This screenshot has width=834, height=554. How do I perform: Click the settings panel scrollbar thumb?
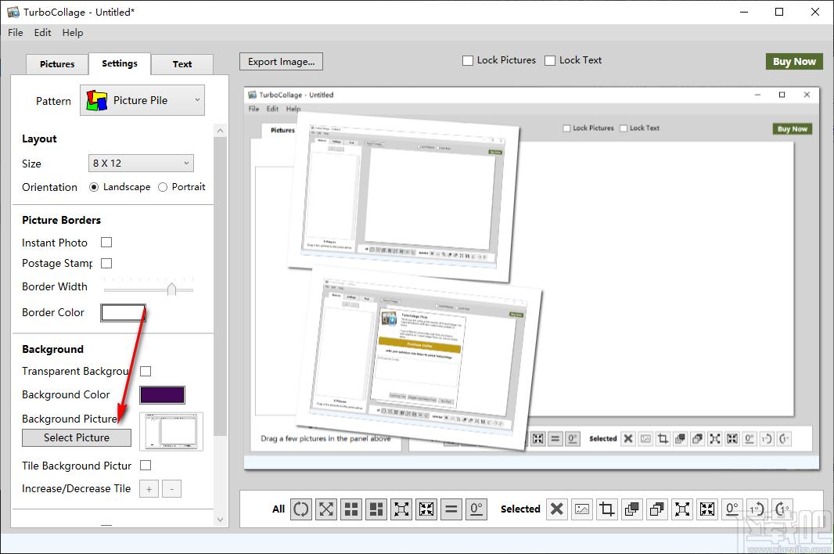click(x=220, y=286)
